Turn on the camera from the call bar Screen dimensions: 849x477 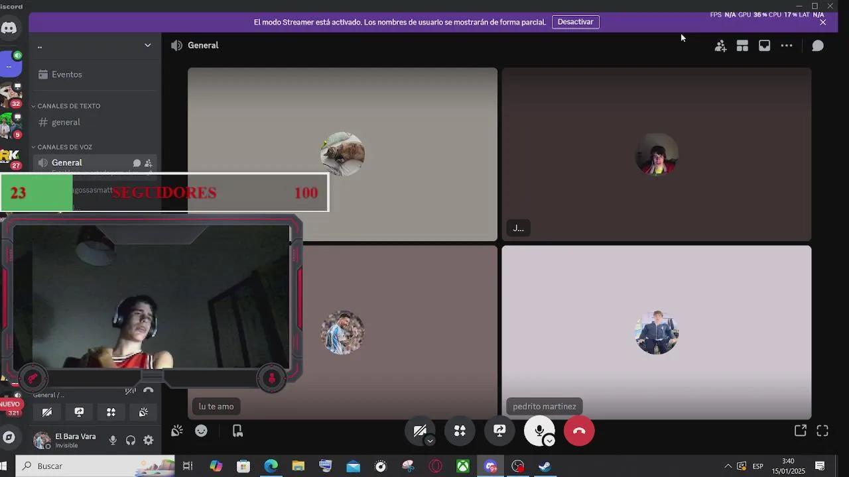click(x=420, y=431)
